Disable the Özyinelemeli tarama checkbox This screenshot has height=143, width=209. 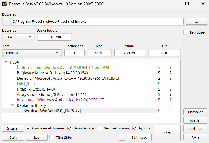coord(28,128)
